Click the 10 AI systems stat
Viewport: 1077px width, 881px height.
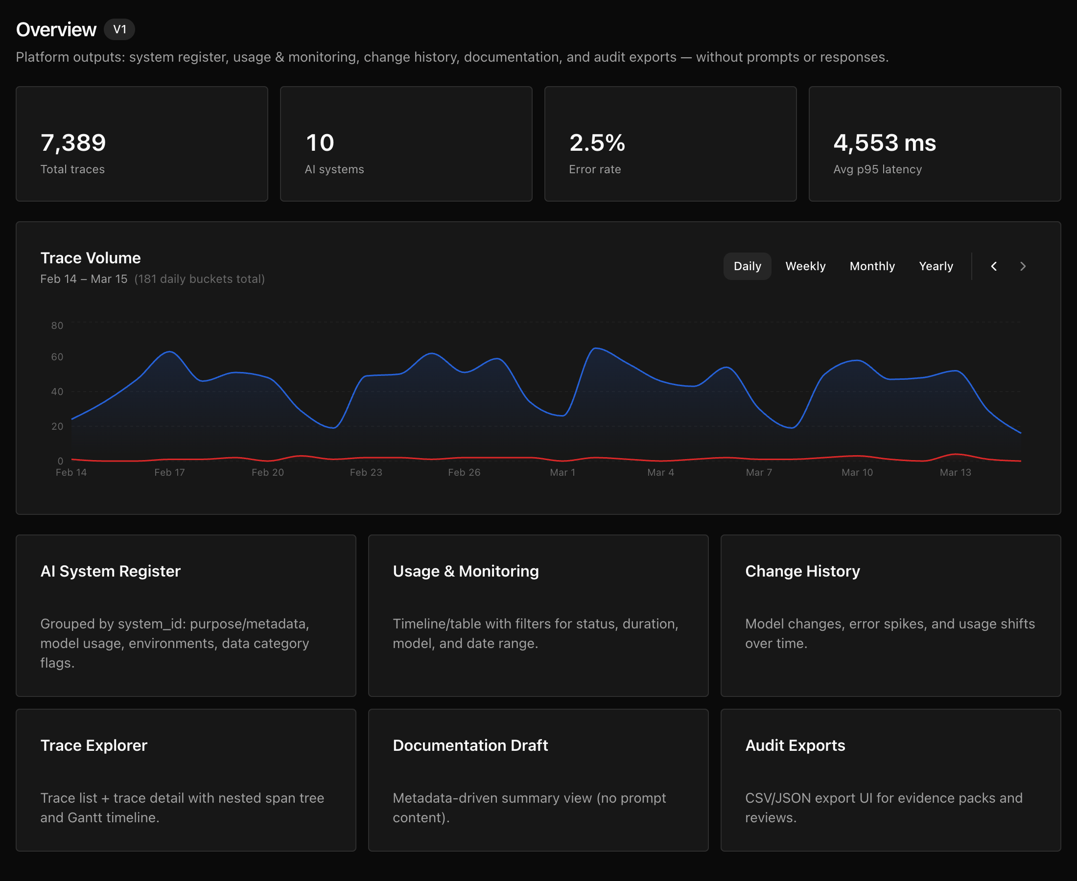(x=406, y=143)
